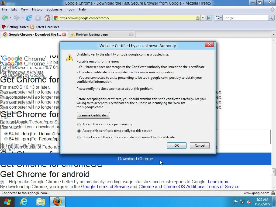Image resolution: width=276 pixels, height=207 pixels.
Task: Focus the URL address field
Action: pos(127,18)
